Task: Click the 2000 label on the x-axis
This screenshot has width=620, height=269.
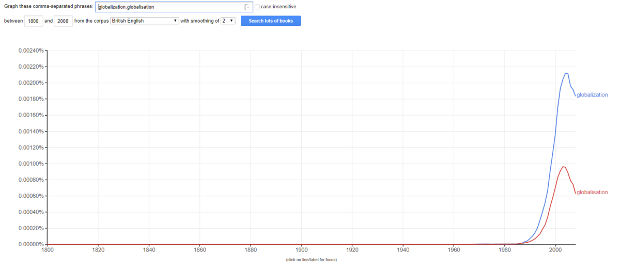Action: (555, 250)
